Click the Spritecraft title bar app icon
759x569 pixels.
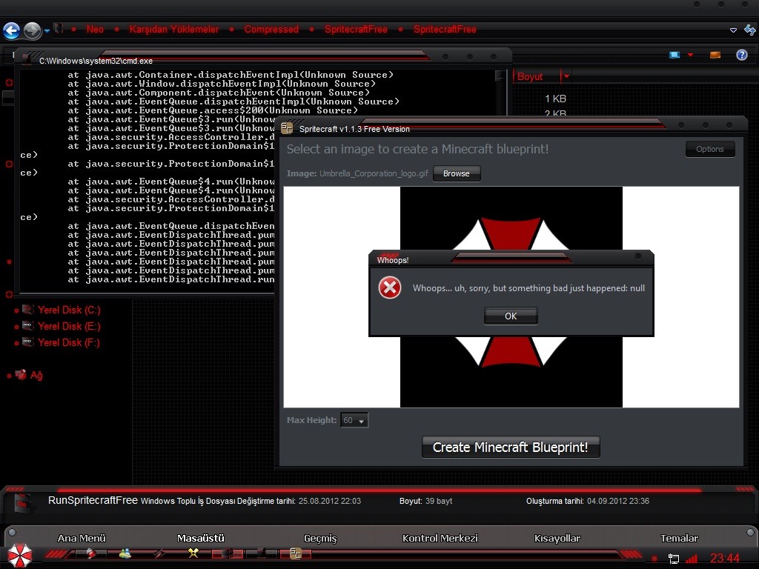tap(287, 128)
